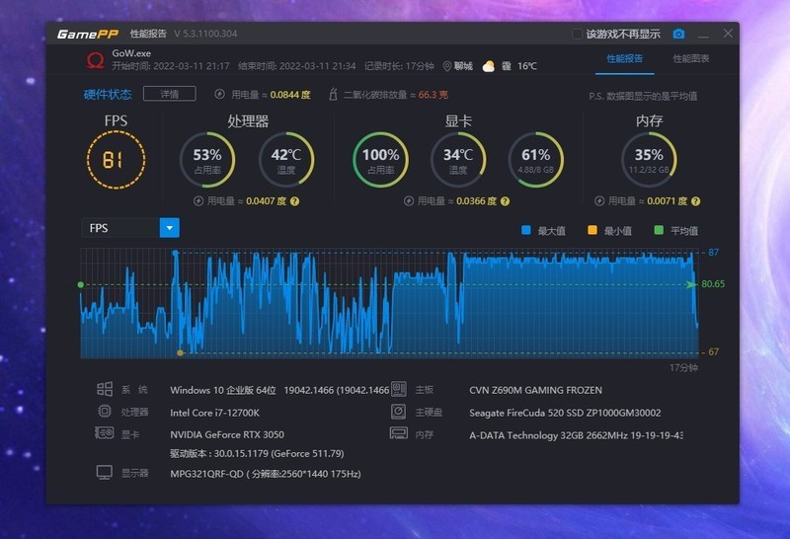Click the CO2 emissions bottle icon
Screen dimensions: 790x539
(334, 95)
